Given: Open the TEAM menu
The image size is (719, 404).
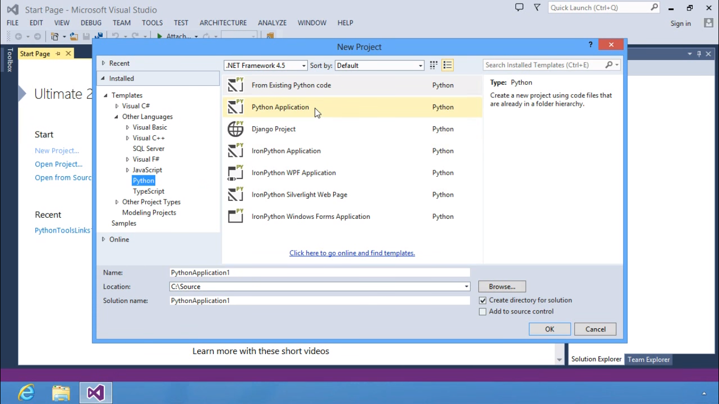Looking at the screenshot, I should 122,23.
